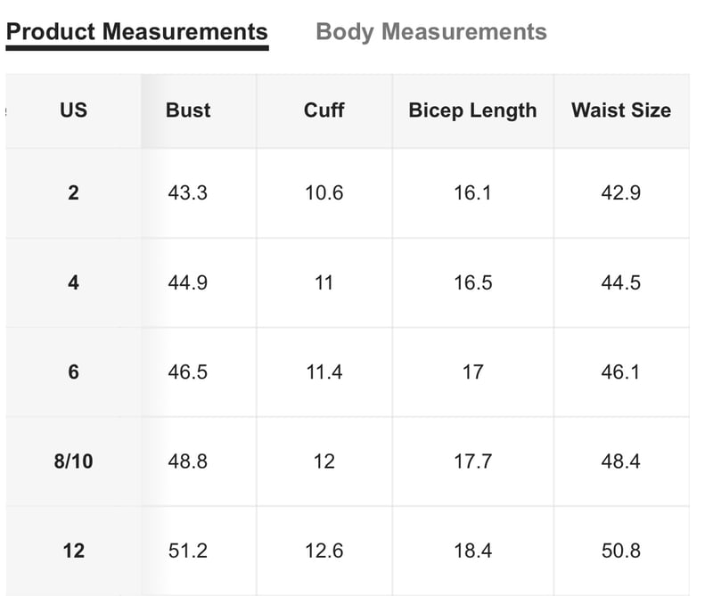This screenshot has height=596, width=713.
Task: Select US size 2 row label
Action: click(73, 192)
